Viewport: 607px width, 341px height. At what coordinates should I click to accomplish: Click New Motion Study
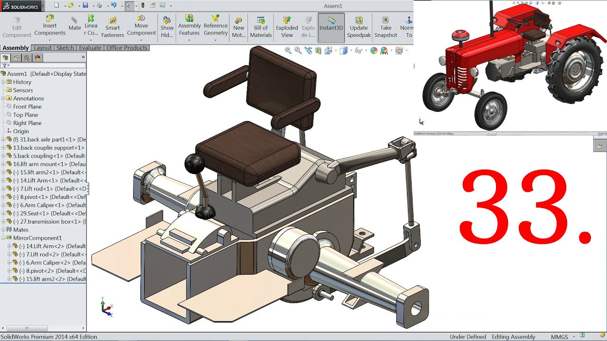point(239,27)
